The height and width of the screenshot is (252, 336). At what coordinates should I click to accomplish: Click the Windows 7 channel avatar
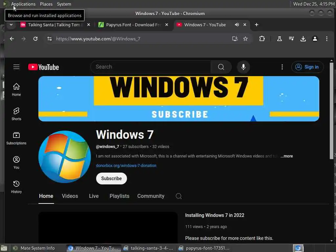(x=65, y=157)
